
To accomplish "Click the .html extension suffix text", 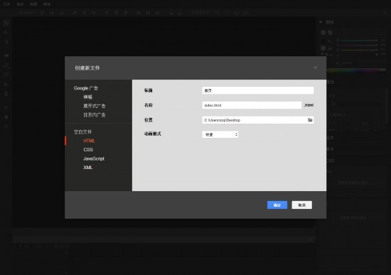I will tap(309, 105).
